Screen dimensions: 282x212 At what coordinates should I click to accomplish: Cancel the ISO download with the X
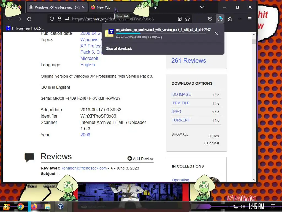pyautogui.click(x=217, y=34)
